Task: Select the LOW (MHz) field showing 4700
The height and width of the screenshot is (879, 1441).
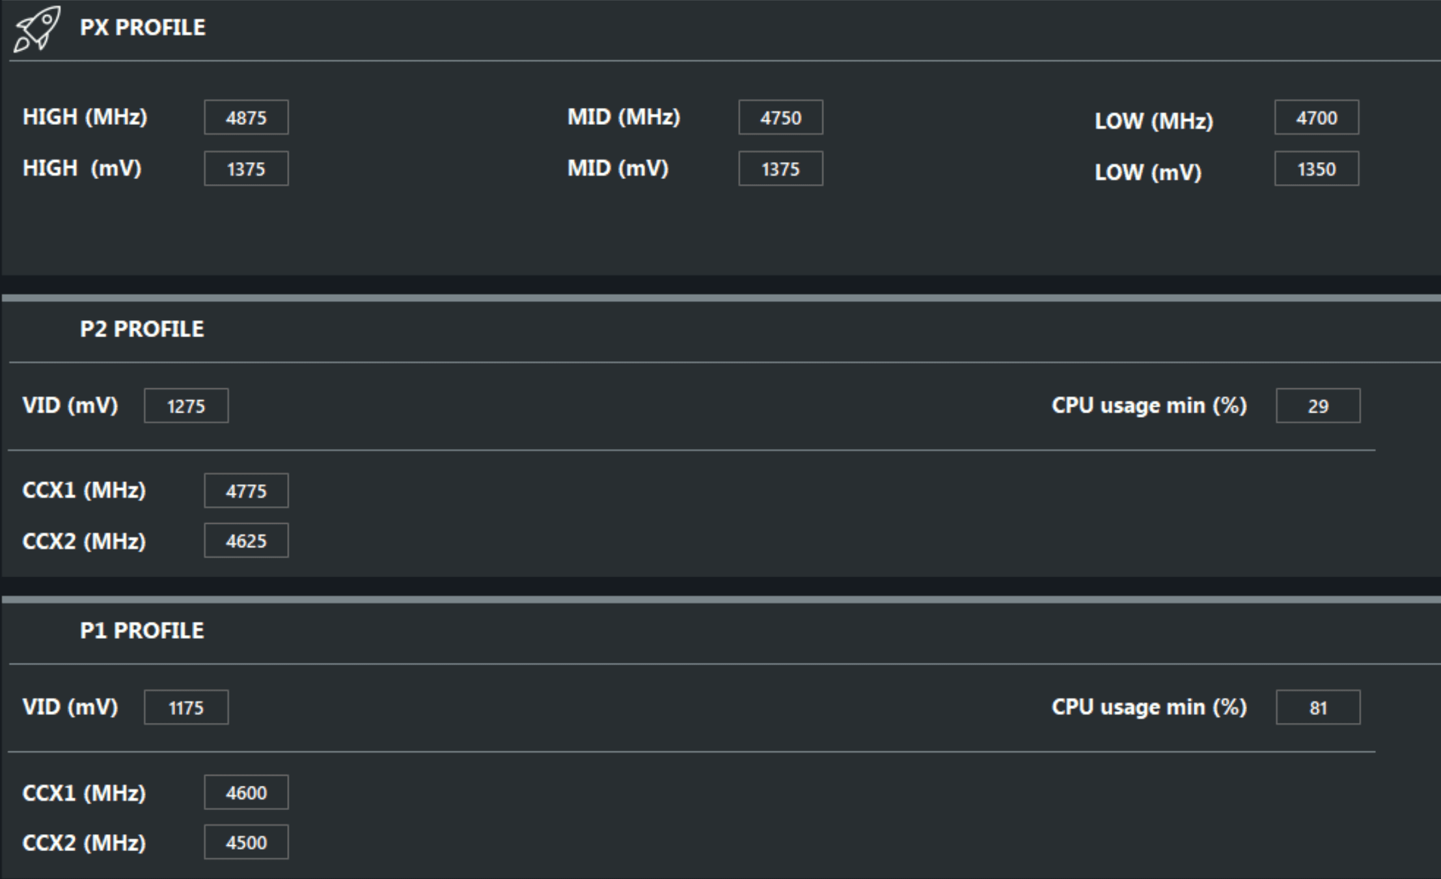Action: coord(1317,117)
